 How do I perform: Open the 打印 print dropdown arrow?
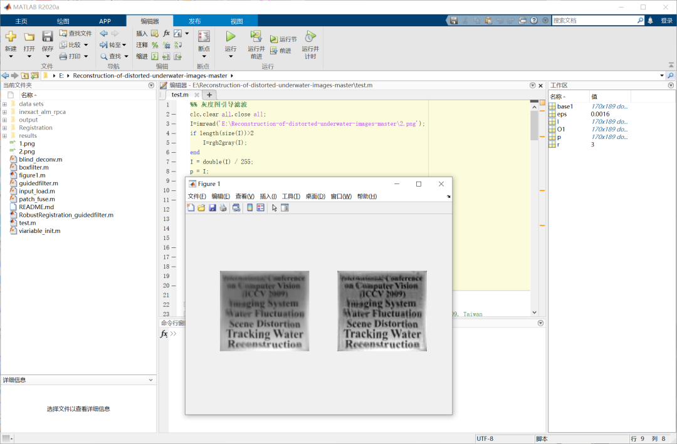click(x=86, y=56)
